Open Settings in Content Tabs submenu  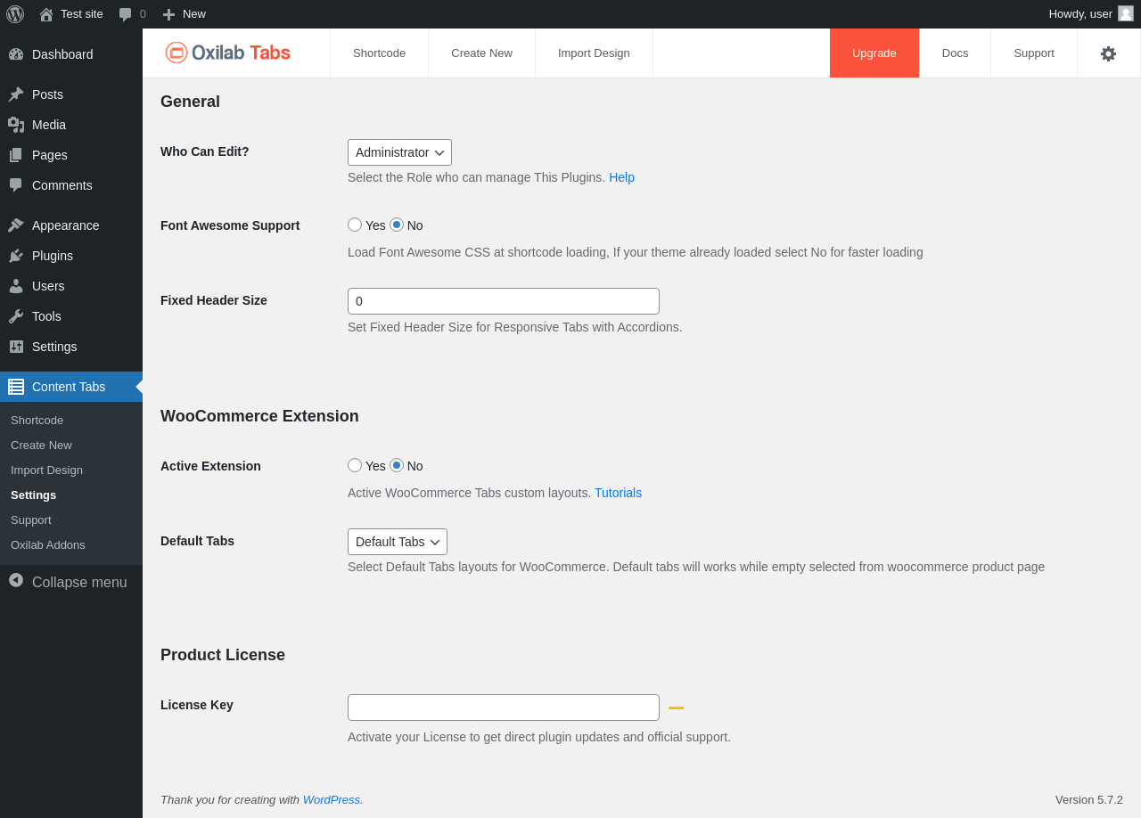click(x=33, y=495)
